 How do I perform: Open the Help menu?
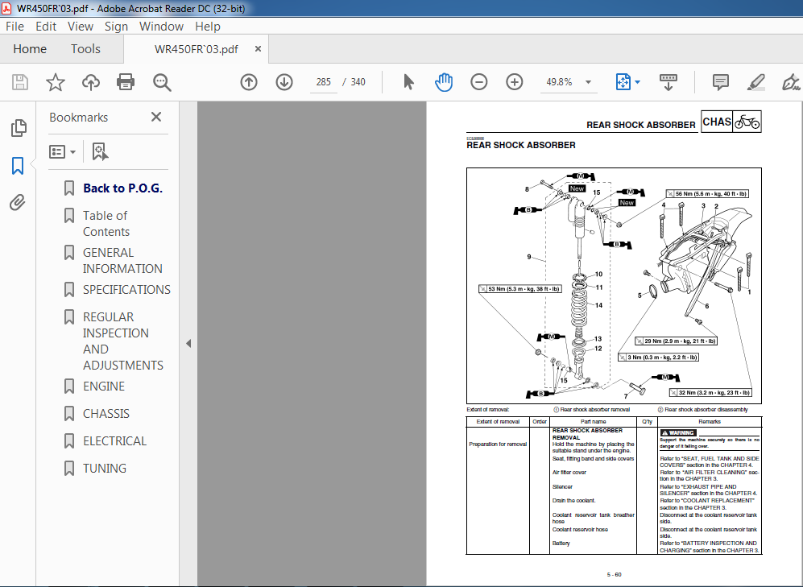(x=208, y=27)
